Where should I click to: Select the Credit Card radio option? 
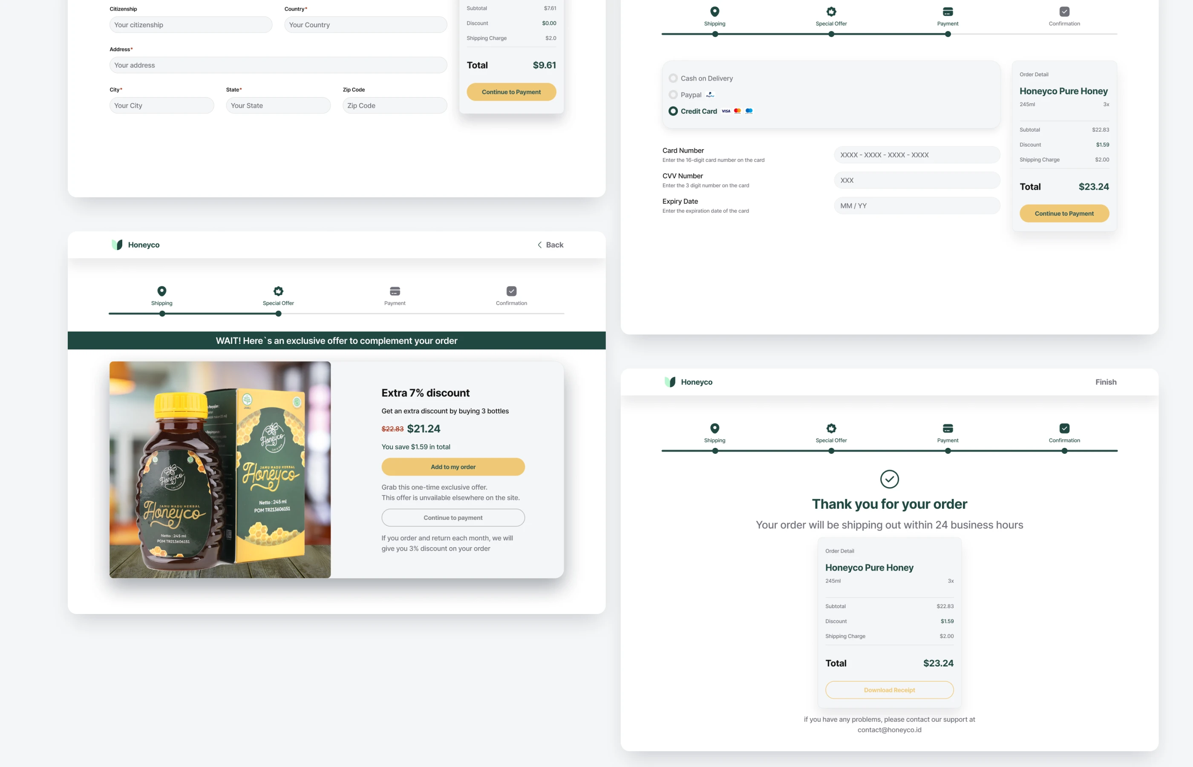673,111
